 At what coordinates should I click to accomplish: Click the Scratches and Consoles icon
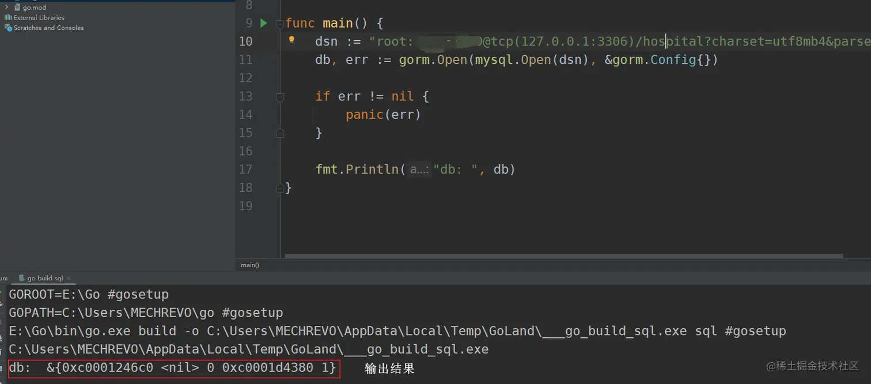(8, 28)
